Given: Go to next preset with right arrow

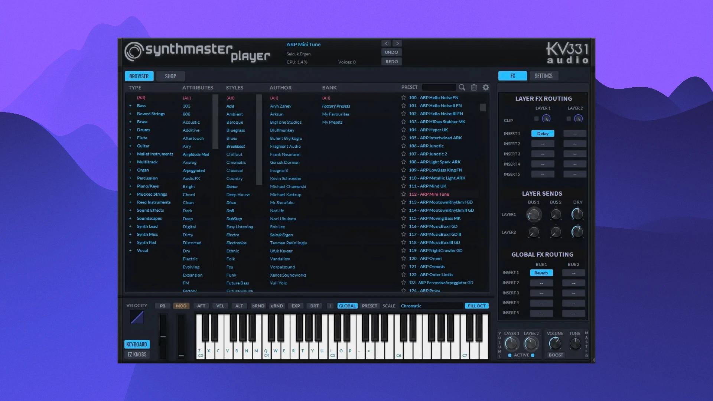Looking at the screenshot, I should [397, 43].
